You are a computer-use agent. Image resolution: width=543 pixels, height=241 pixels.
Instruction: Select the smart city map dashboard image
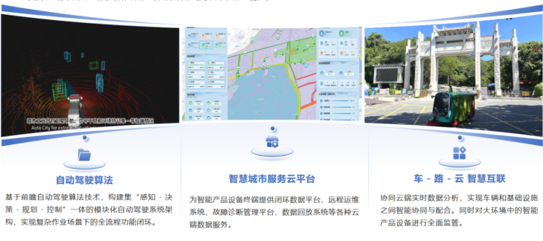273,74
